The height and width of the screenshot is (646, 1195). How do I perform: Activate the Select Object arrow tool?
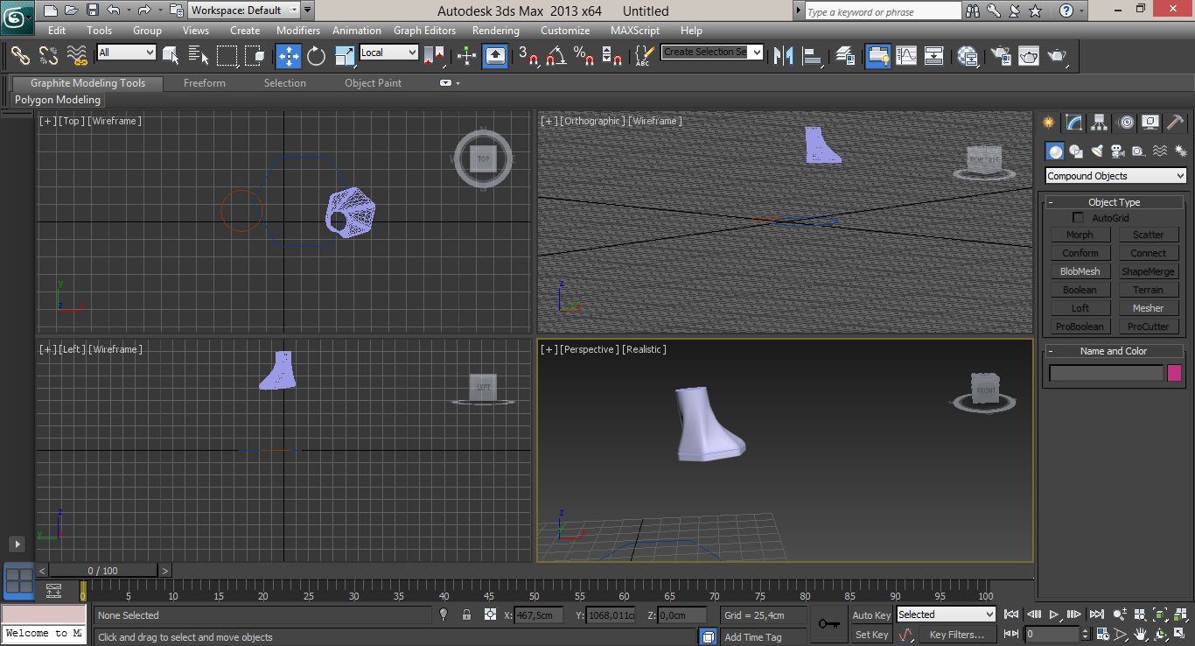[171, 55]
